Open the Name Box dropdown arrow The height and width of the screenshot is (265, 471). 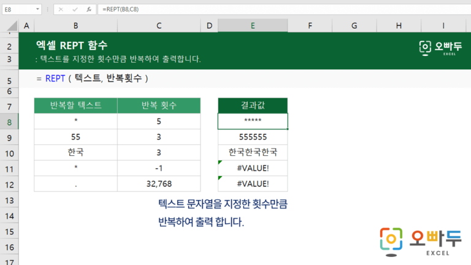[37, 9]
